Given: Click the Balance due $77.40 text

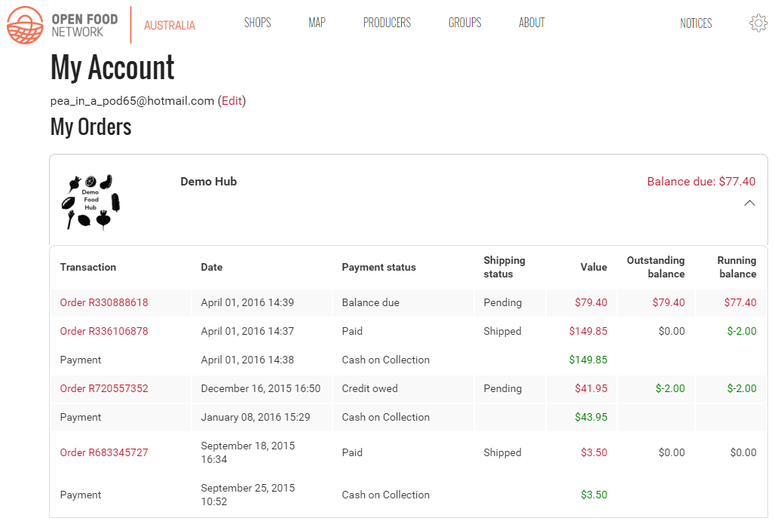Looking at the screenshot, I should [x=701, y=182].
